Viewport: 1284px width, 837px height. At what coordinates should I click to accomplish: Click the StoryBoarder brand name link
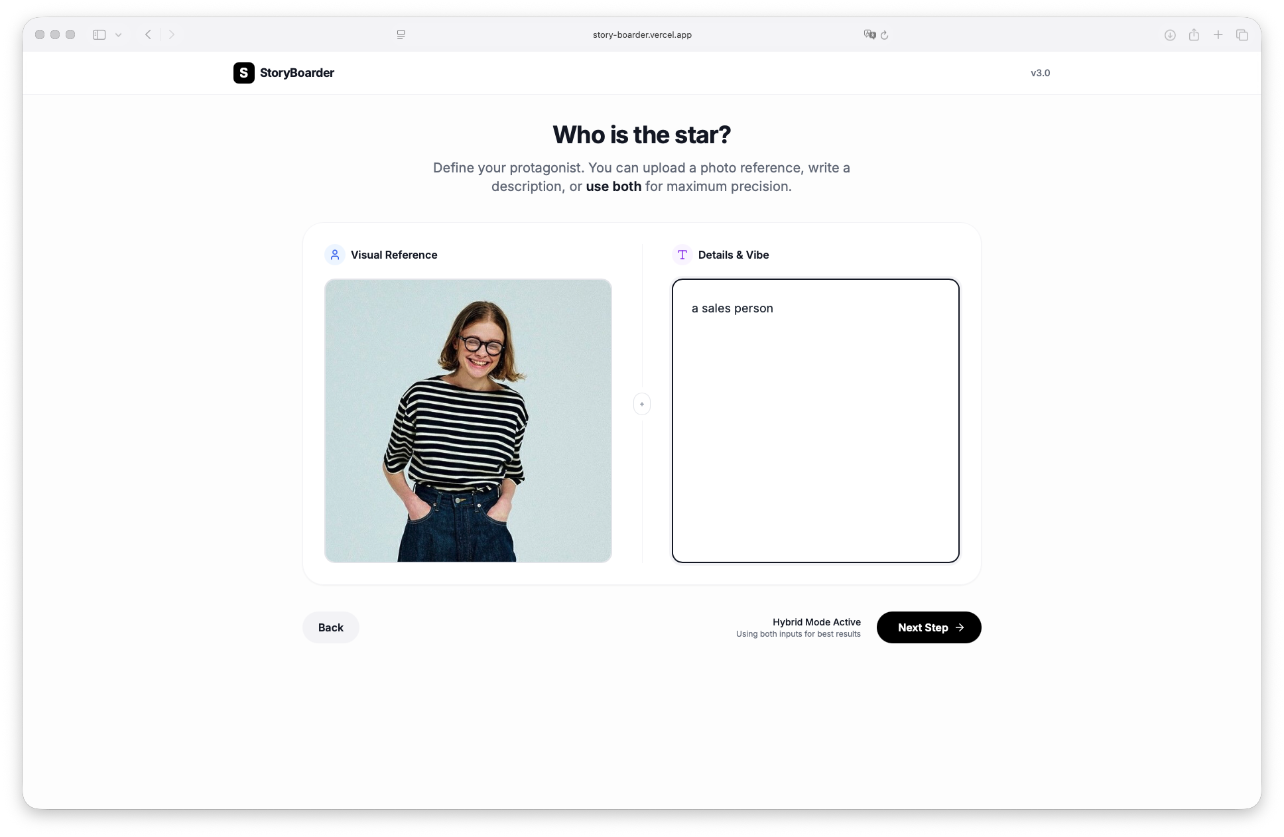pos(296,73)
